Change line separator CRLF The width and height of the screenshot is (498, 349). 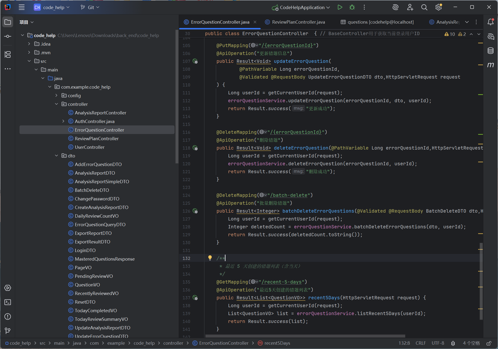click(x=421, y=343)
